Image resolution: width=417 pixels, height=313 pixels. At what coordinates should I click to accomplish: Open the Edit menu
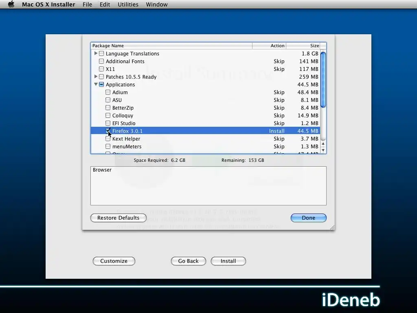pyautogui.click(x=105, y=4)
